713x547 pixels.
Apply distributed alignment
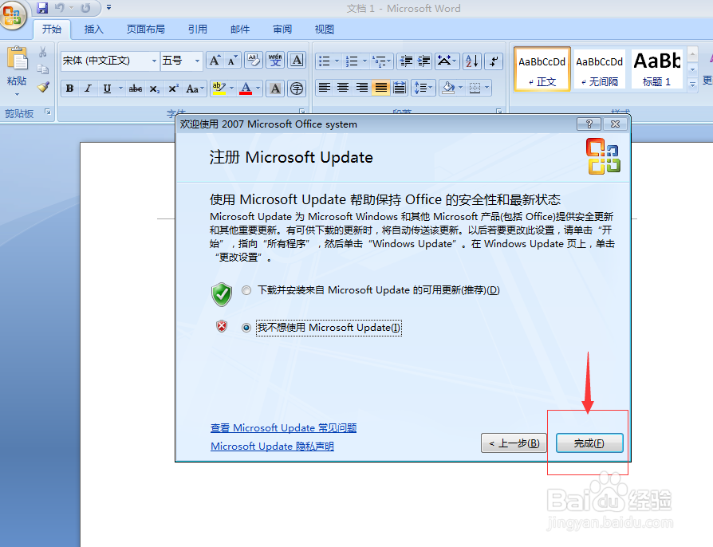tap(400, 87)
